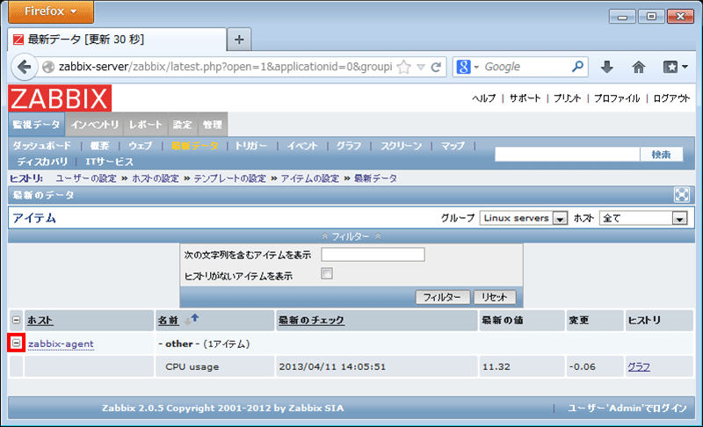Image resolution: width=703 pixels, height=427 pixels.
Task: Click the Firefox back arrow button
Action: (25, 67)
